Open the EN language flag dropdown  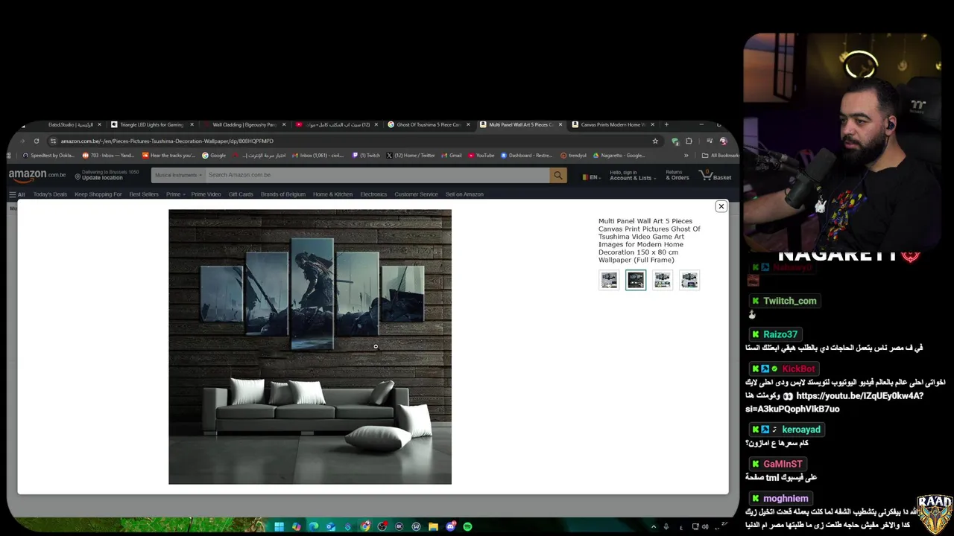pyautogui.click(x=592, y=177)
